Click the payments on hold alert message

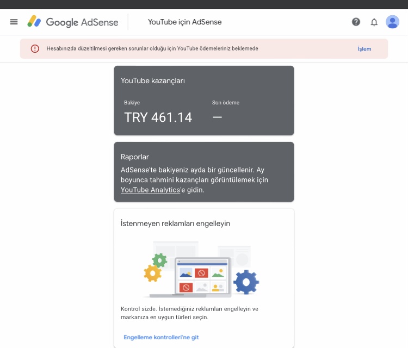point(152,48)
